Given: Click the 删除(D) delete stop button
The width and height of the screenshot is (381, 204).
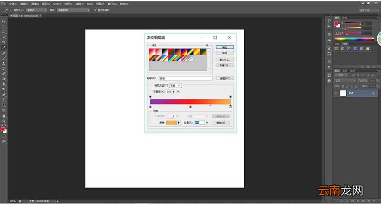Looking at the screenshot, I should click(x=221, y=123).
